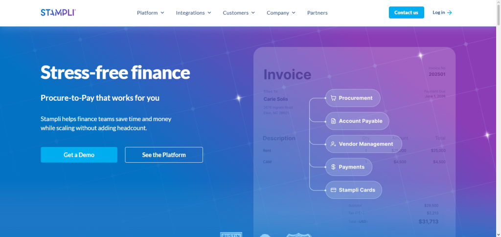Click the Vendor Management pill label
501x237 pixels.
point(366,144)
